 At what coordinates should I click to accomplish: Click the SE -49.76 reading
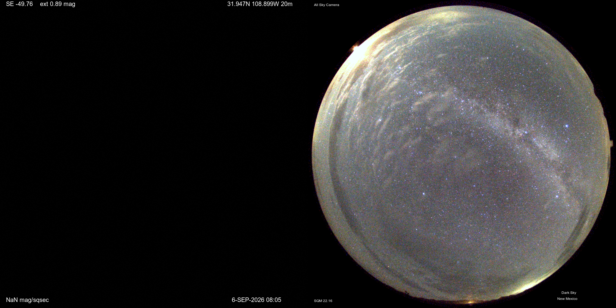click(x=19, y=4)
